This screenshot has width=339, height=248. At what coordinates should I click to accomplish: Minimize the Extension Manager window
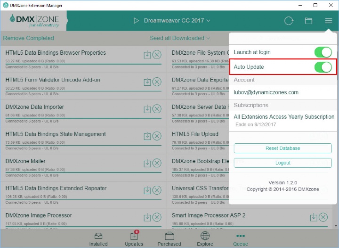click(x=300, y=5)
